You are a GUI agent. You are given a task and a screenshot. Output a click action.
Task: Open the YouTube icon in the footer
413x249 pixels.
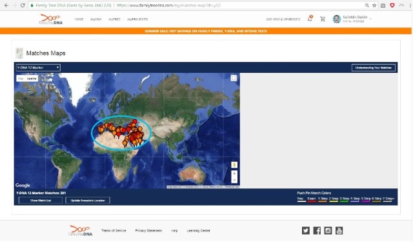(x=339, y=230)
